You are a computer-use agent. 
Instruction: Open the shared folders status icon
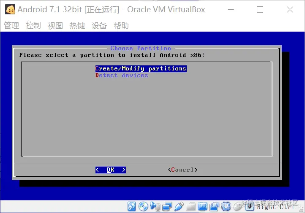tap(191, 207)
